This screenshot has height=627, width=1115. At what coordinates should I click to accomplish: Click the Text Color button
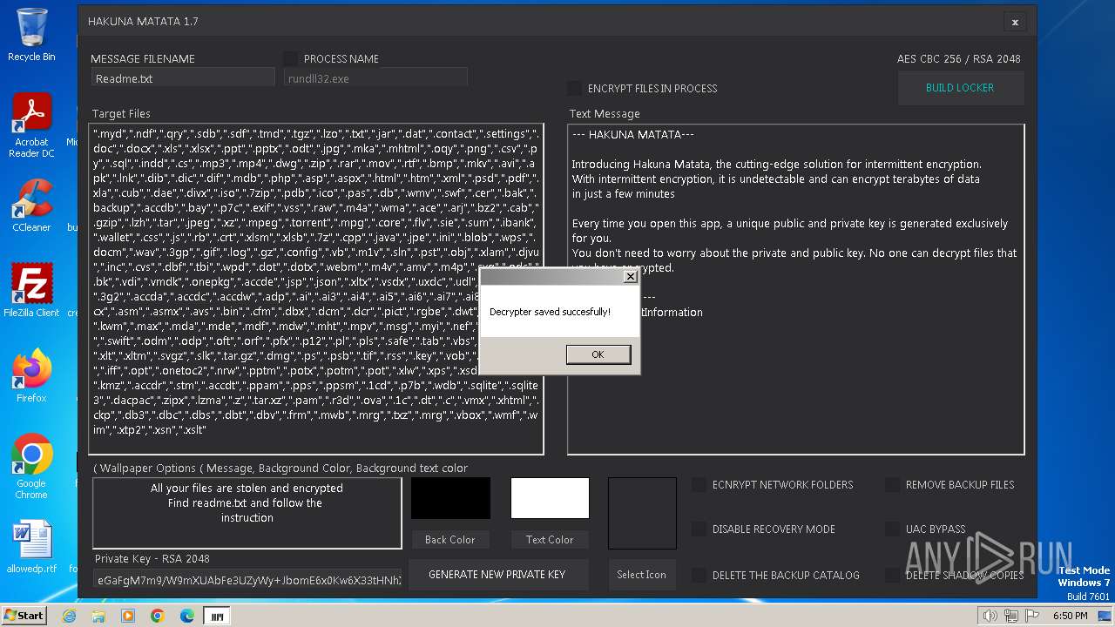[550, 540]
